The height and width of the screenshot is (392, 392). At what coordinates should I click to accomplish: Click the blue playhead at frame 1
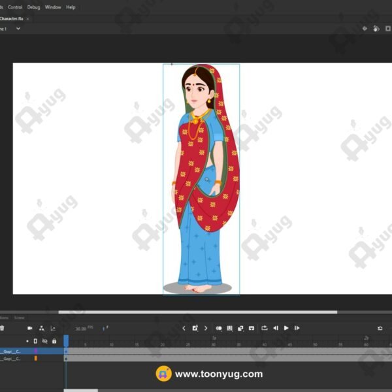[66, 340]
